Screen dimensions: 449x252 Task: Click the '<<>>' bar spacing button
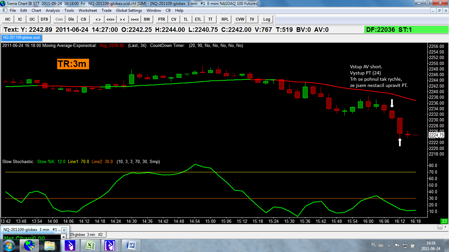coord(110,19)
